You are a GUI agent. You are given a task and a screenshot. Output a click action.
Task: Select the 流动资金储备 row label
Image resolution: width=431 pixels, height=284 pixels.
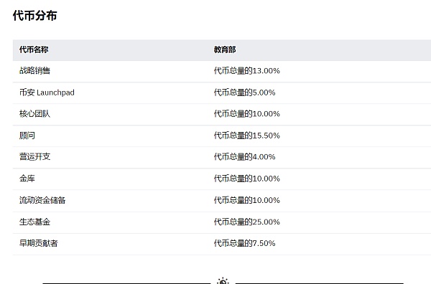42,200
